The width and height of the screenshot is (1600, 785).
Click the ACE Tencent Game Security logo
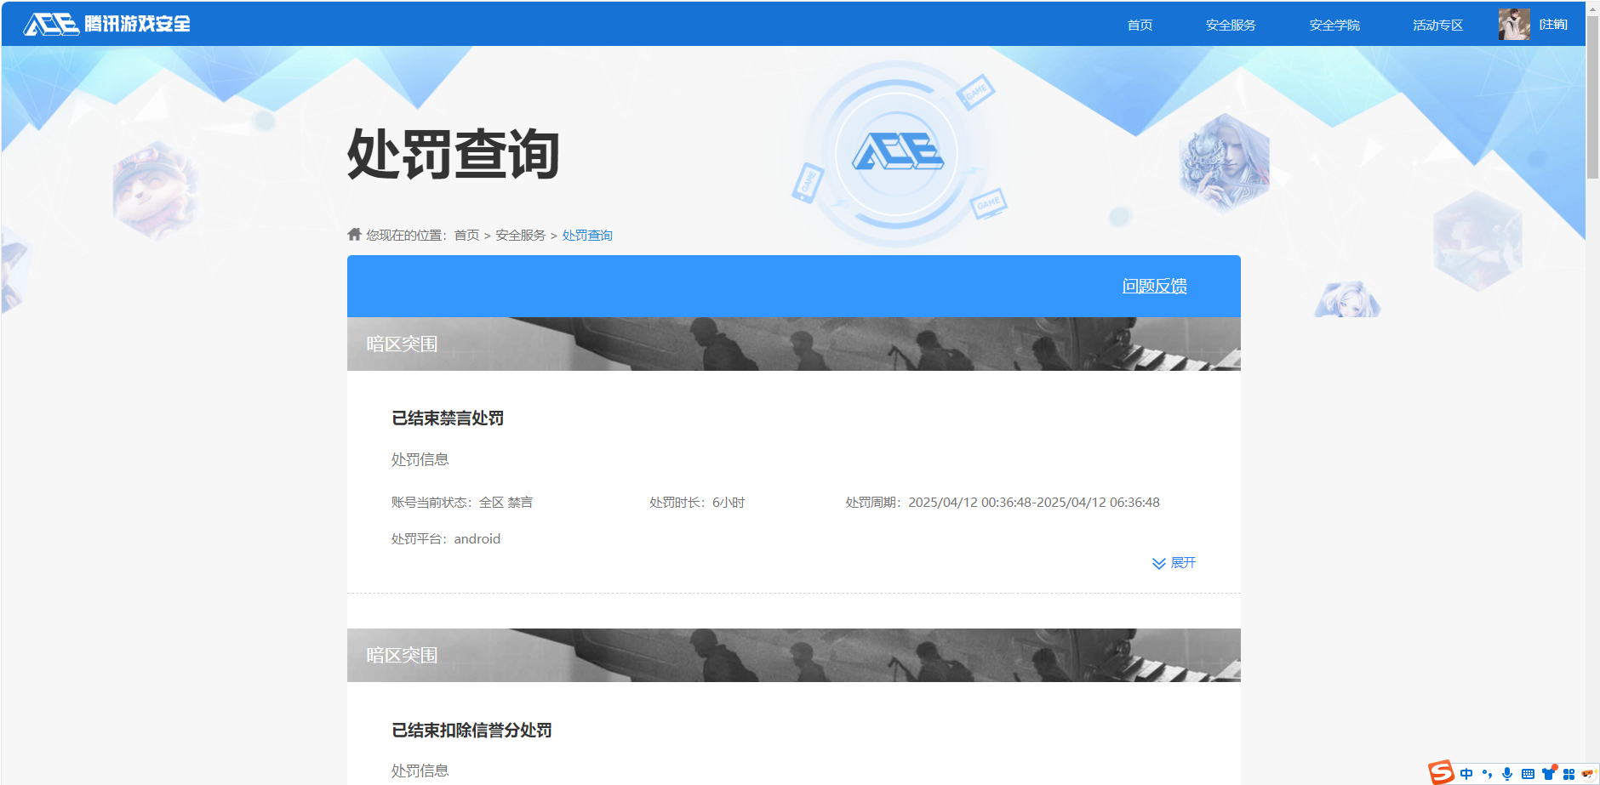click(x=106, y=24)
